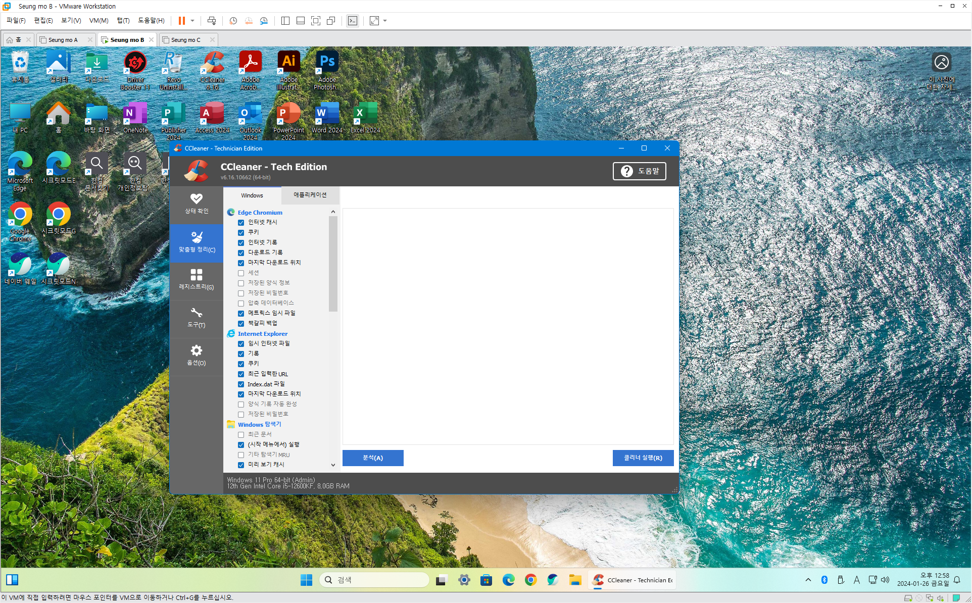972x603 pixels.
Task: Check the 최근 문서 recent documents option
Action: point(241,434)
